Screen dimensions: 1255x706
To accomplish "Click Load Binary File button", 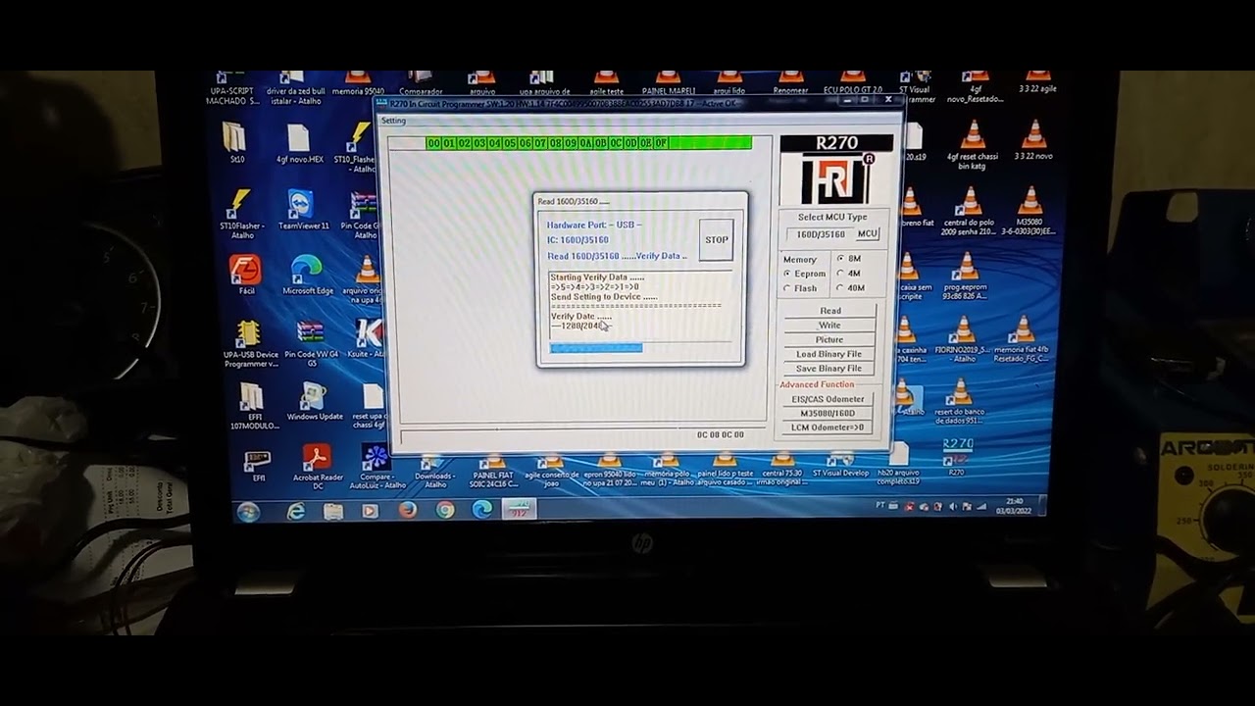I will [x=829, y=354].
